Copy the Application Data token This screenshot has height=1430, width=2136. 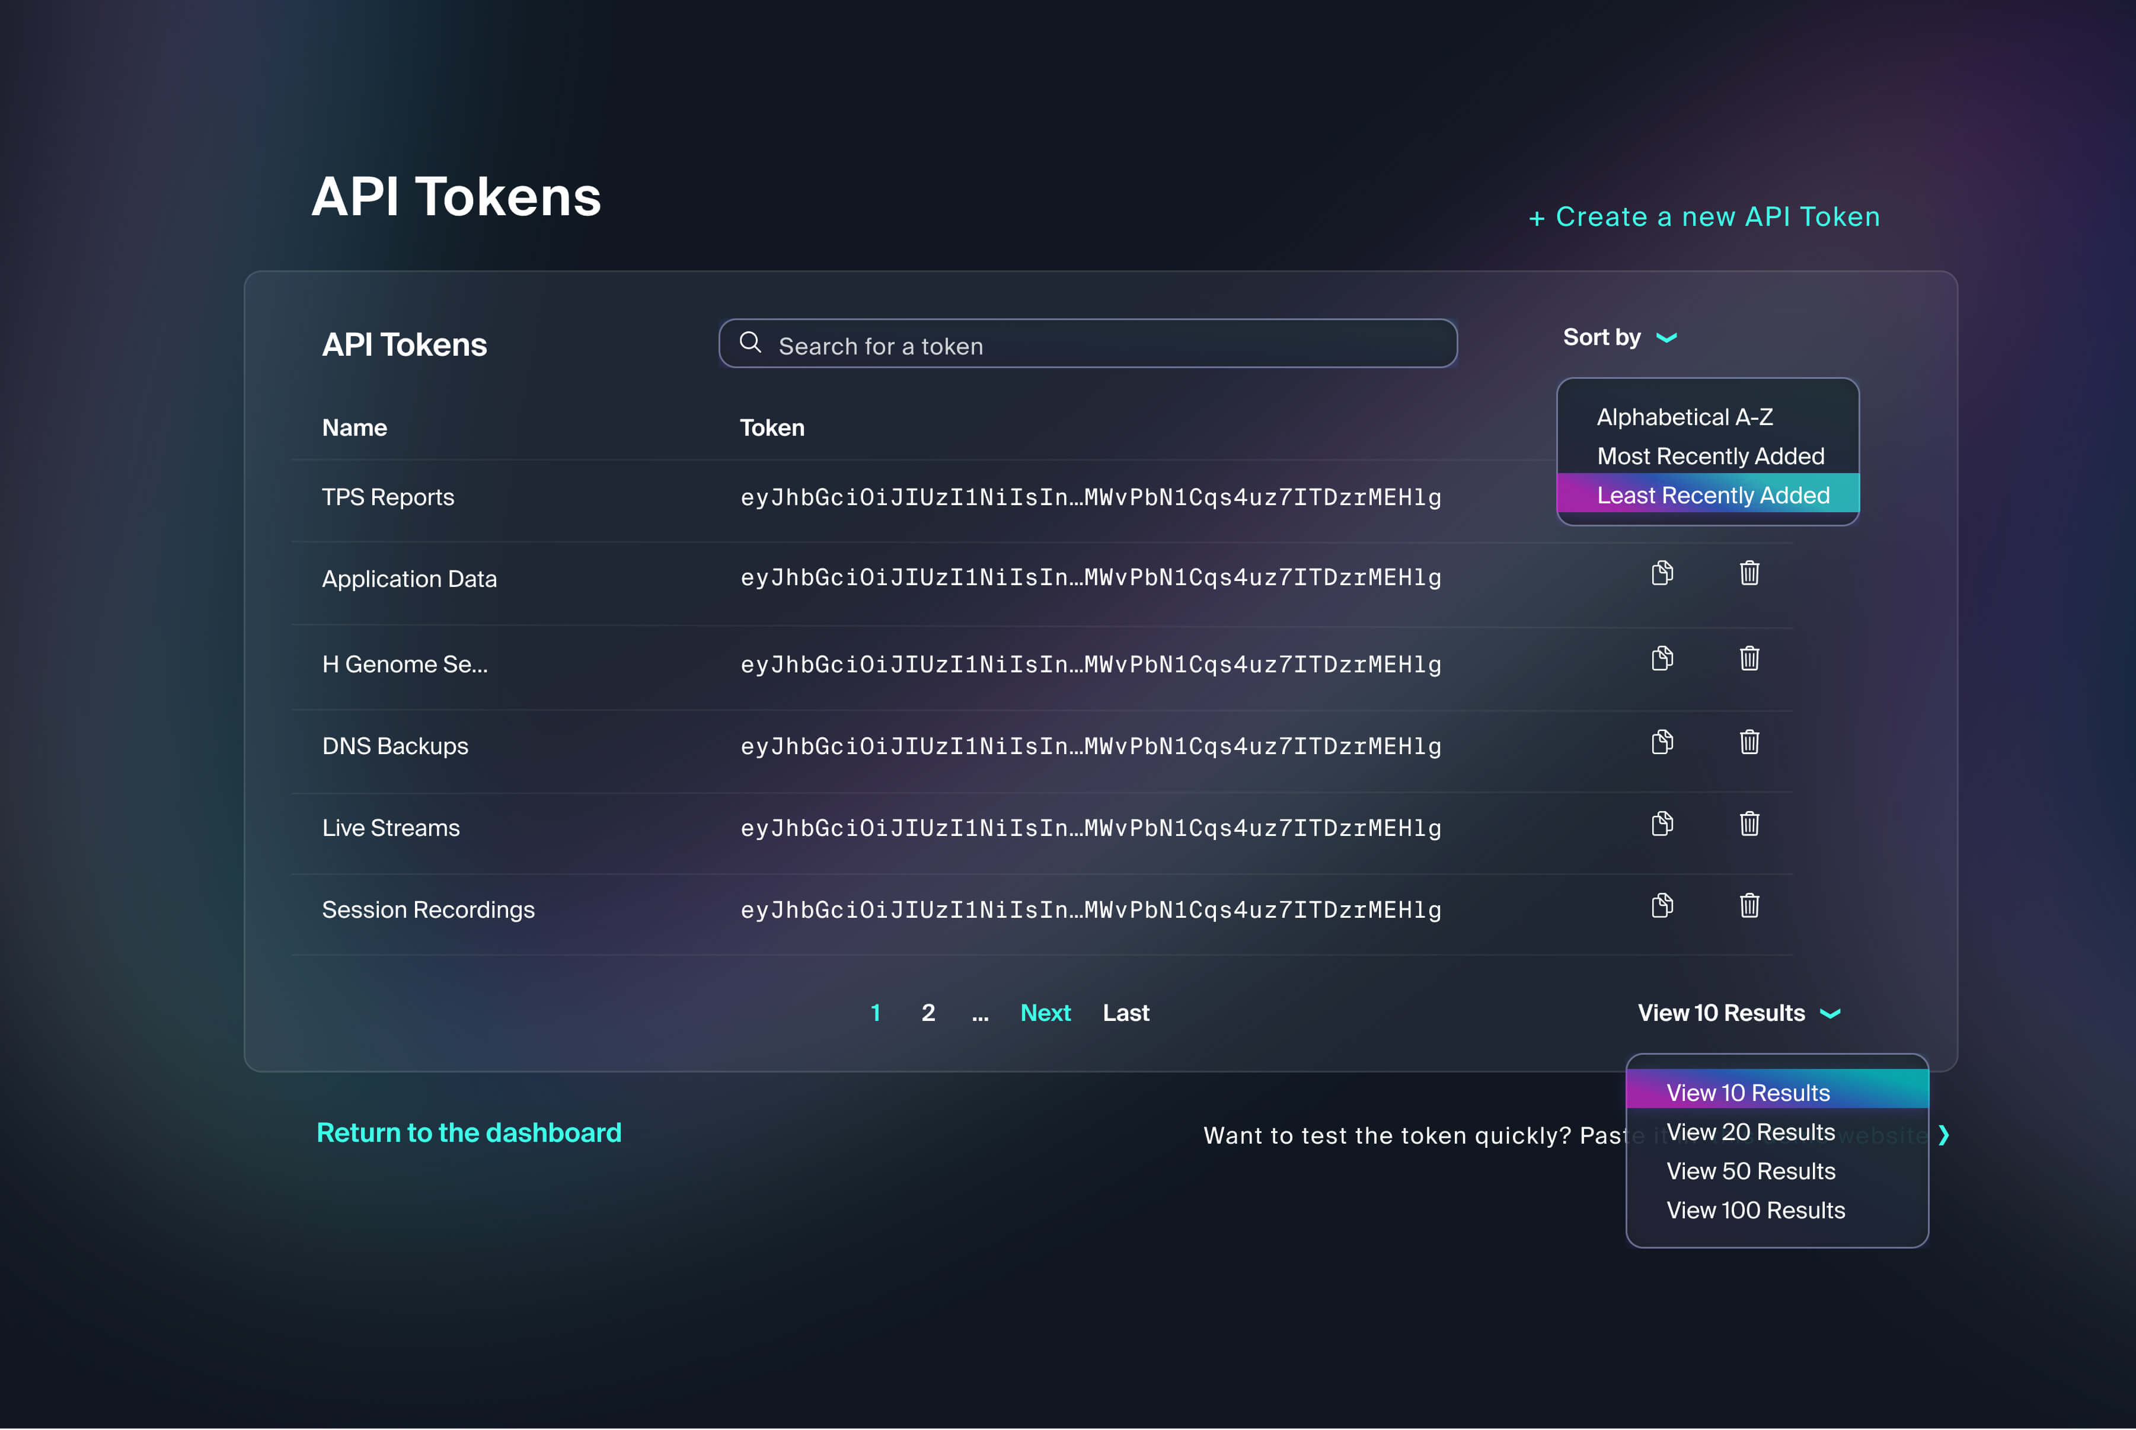pyautogui.click(x=1662, y=573)
